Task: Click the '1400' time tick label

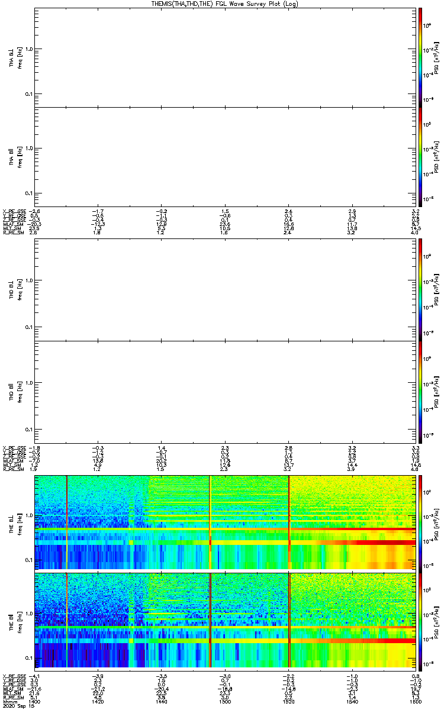Action: tap(35, 702)
